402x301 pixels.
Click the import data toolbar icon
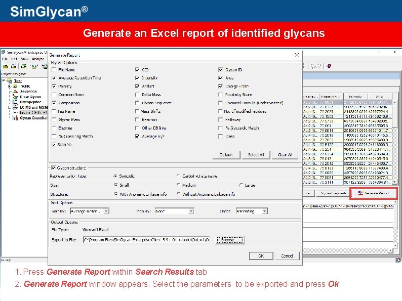tap(24, 66)
